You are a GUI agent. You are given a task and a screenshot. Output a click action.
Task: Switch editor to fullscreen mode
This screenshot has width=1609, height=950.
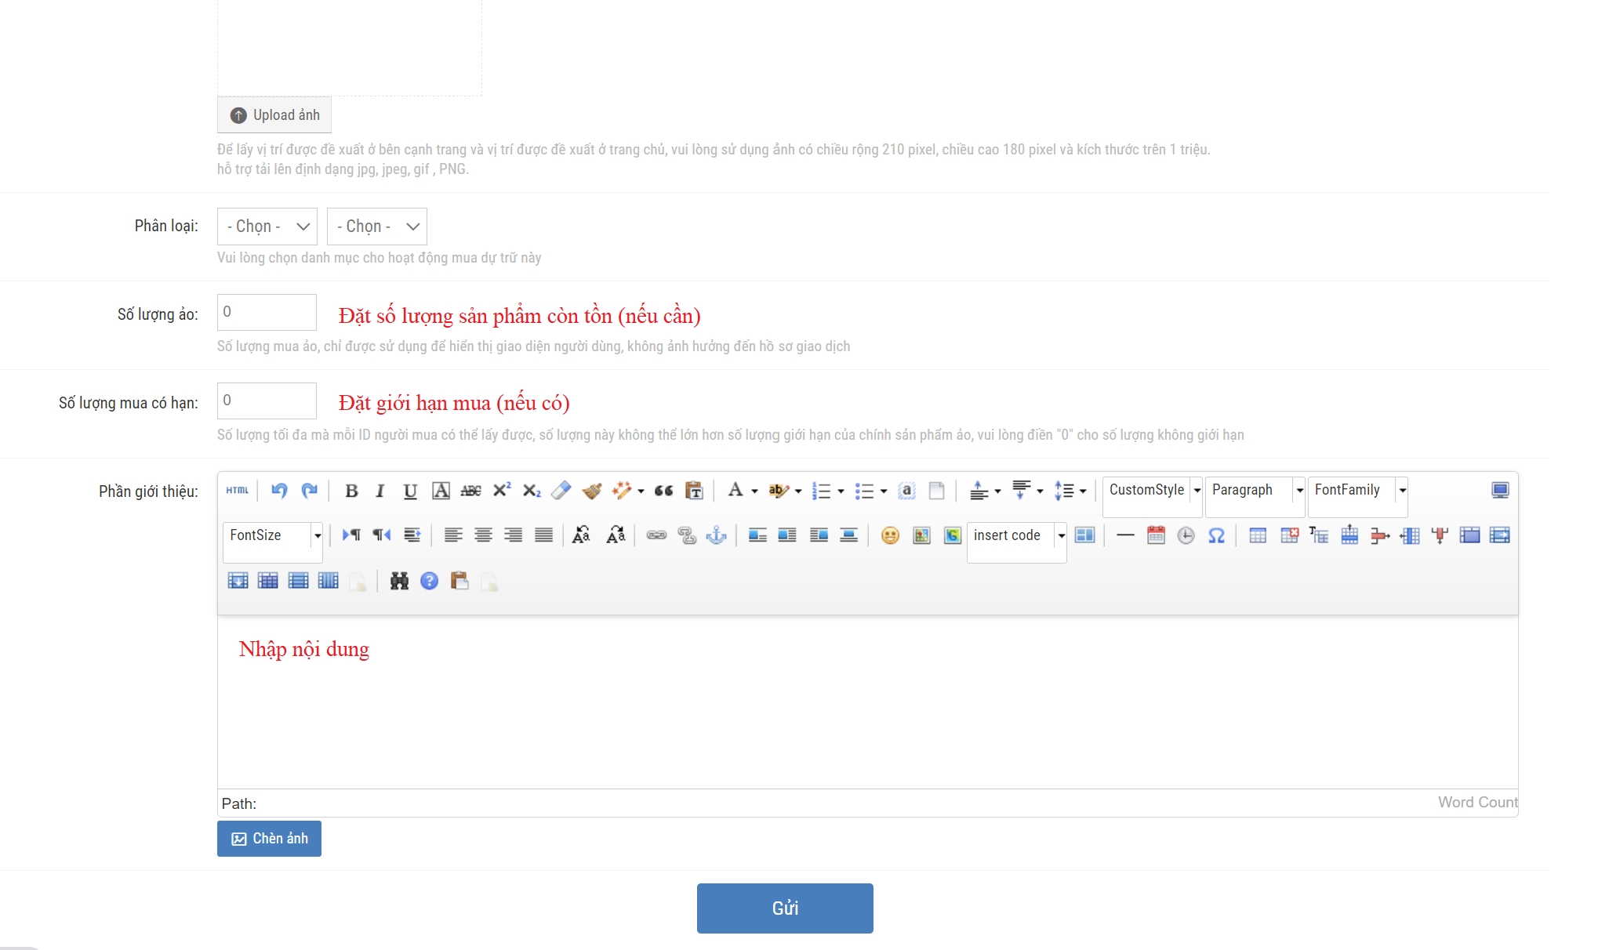point(1499,491)
